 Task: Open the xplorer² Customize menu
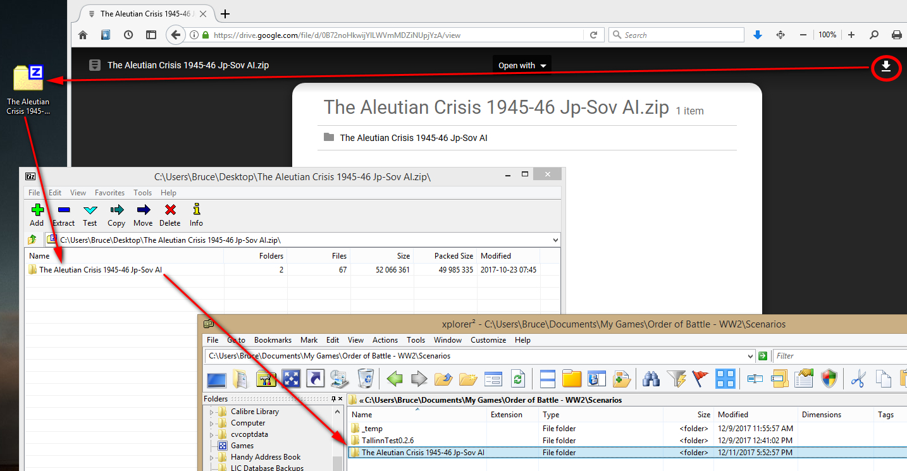coord(488,340)
